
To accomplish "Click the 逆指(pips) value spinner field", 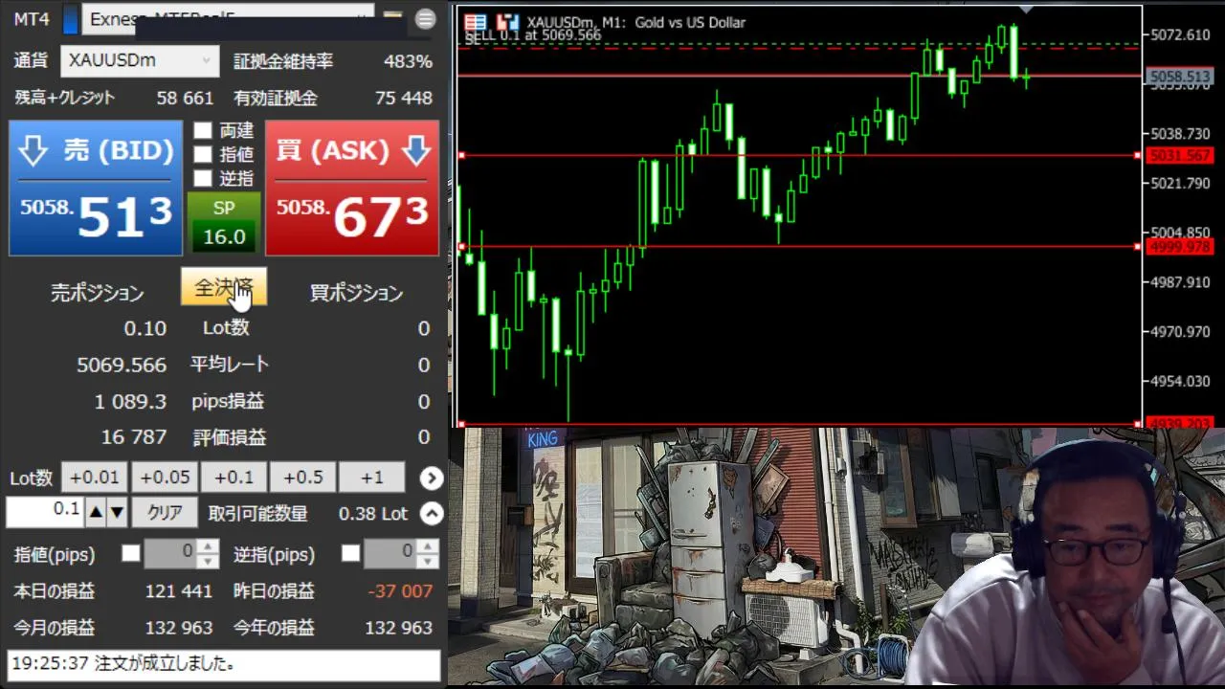I will coord(402,553).
